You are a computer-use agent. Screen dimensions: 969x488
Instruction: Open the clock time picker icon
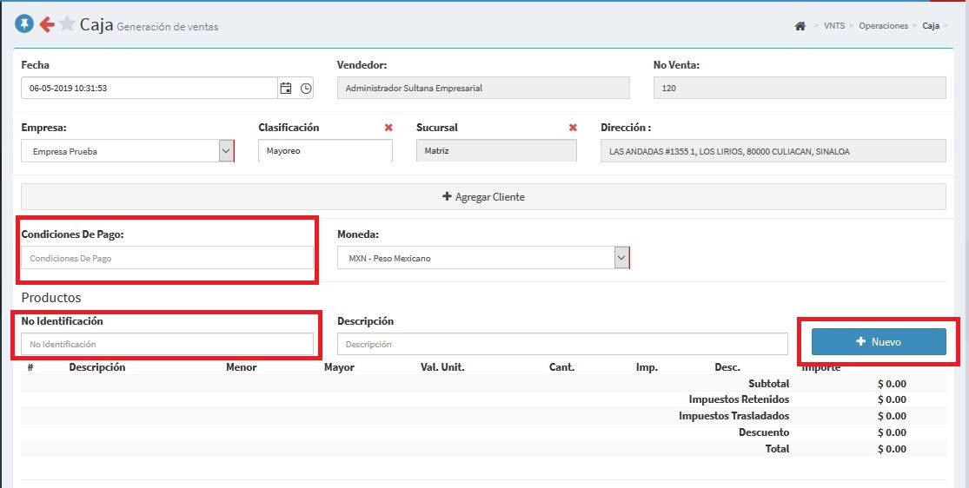point(305,88)
